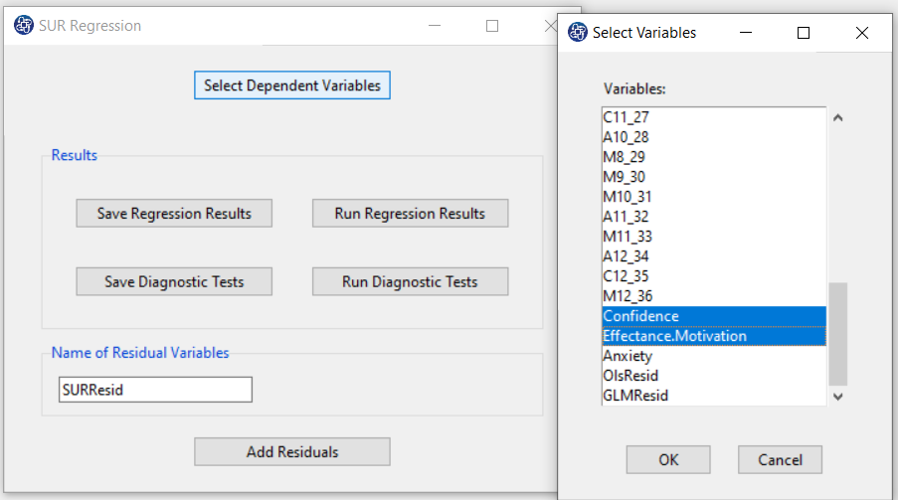
Task: Click the variables list scroll-up arrow
Action: pos(838,118)
